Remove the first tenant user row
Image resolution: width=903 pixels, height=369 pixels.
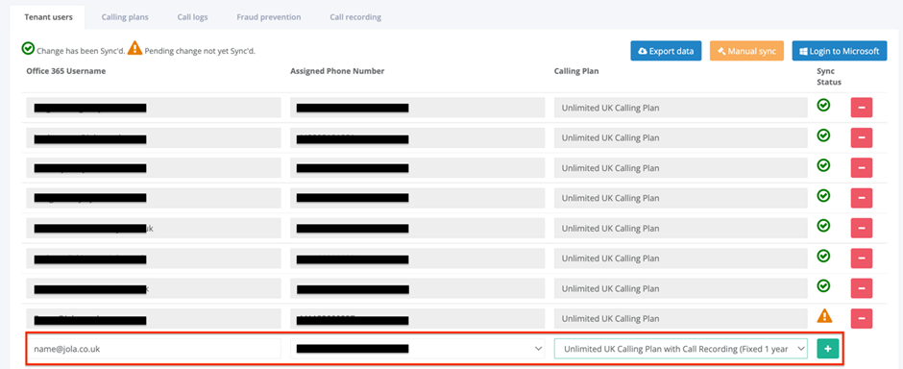click(x=862, y=108)
